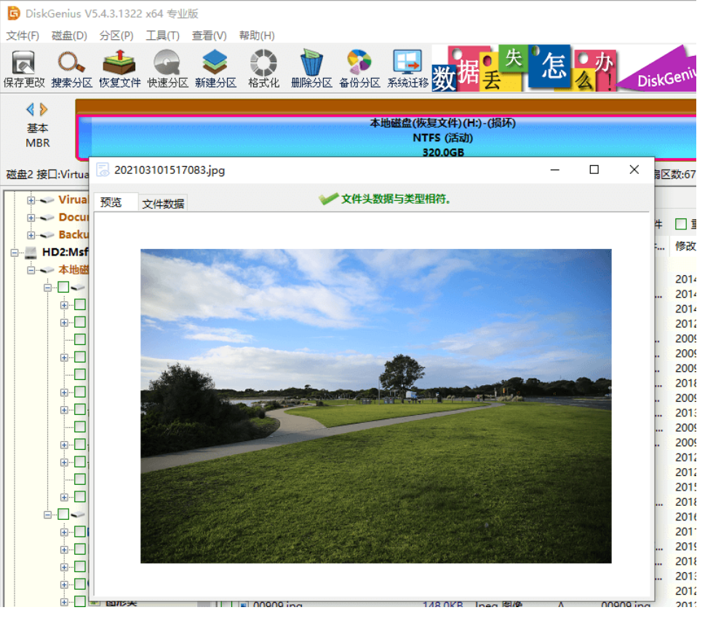
Task: Open the 备份分区 backup partition tool
Action: pos(359,69)
